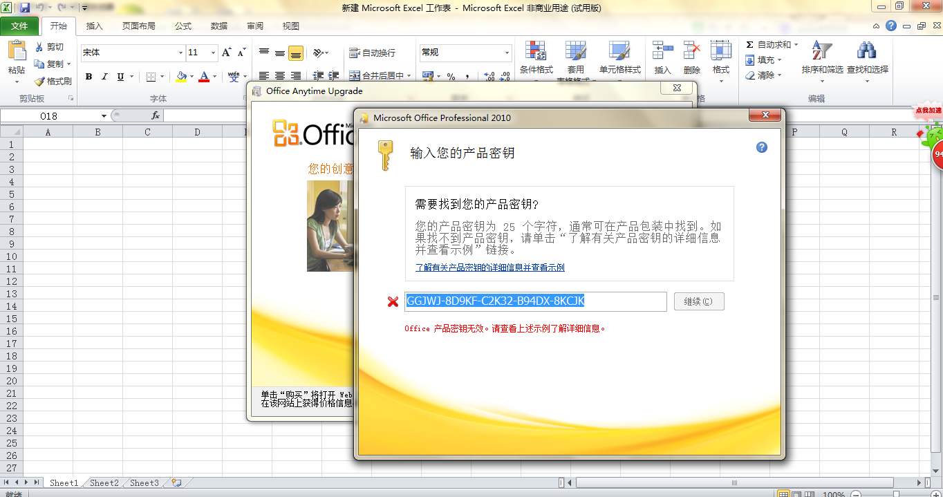The height and width of the screenshot is (497, 943).
Task: Click the Paste (粘贴) clipboard icon
Action: [x=17, y=51]
